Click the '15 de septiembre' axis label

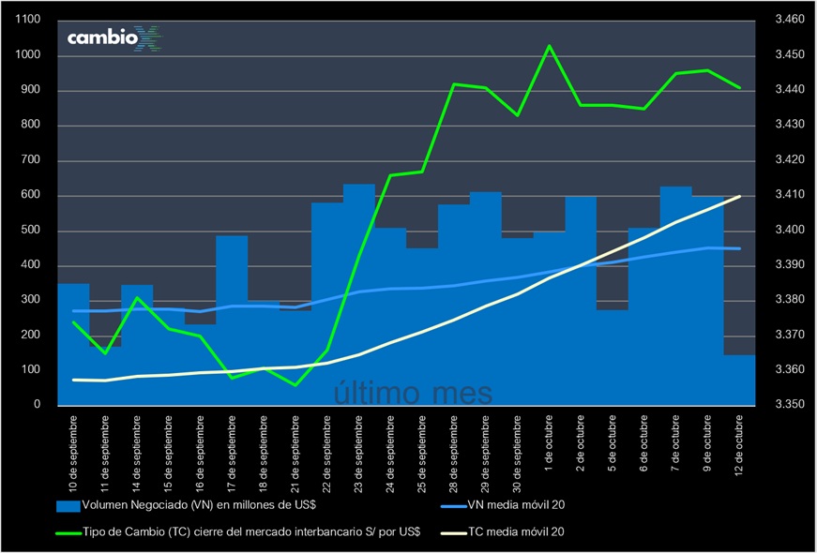(168, 454)
